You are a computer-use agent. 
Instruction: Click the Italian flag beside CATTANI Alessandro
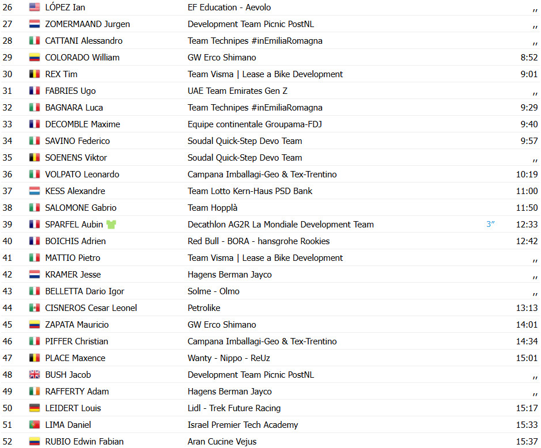35,40
